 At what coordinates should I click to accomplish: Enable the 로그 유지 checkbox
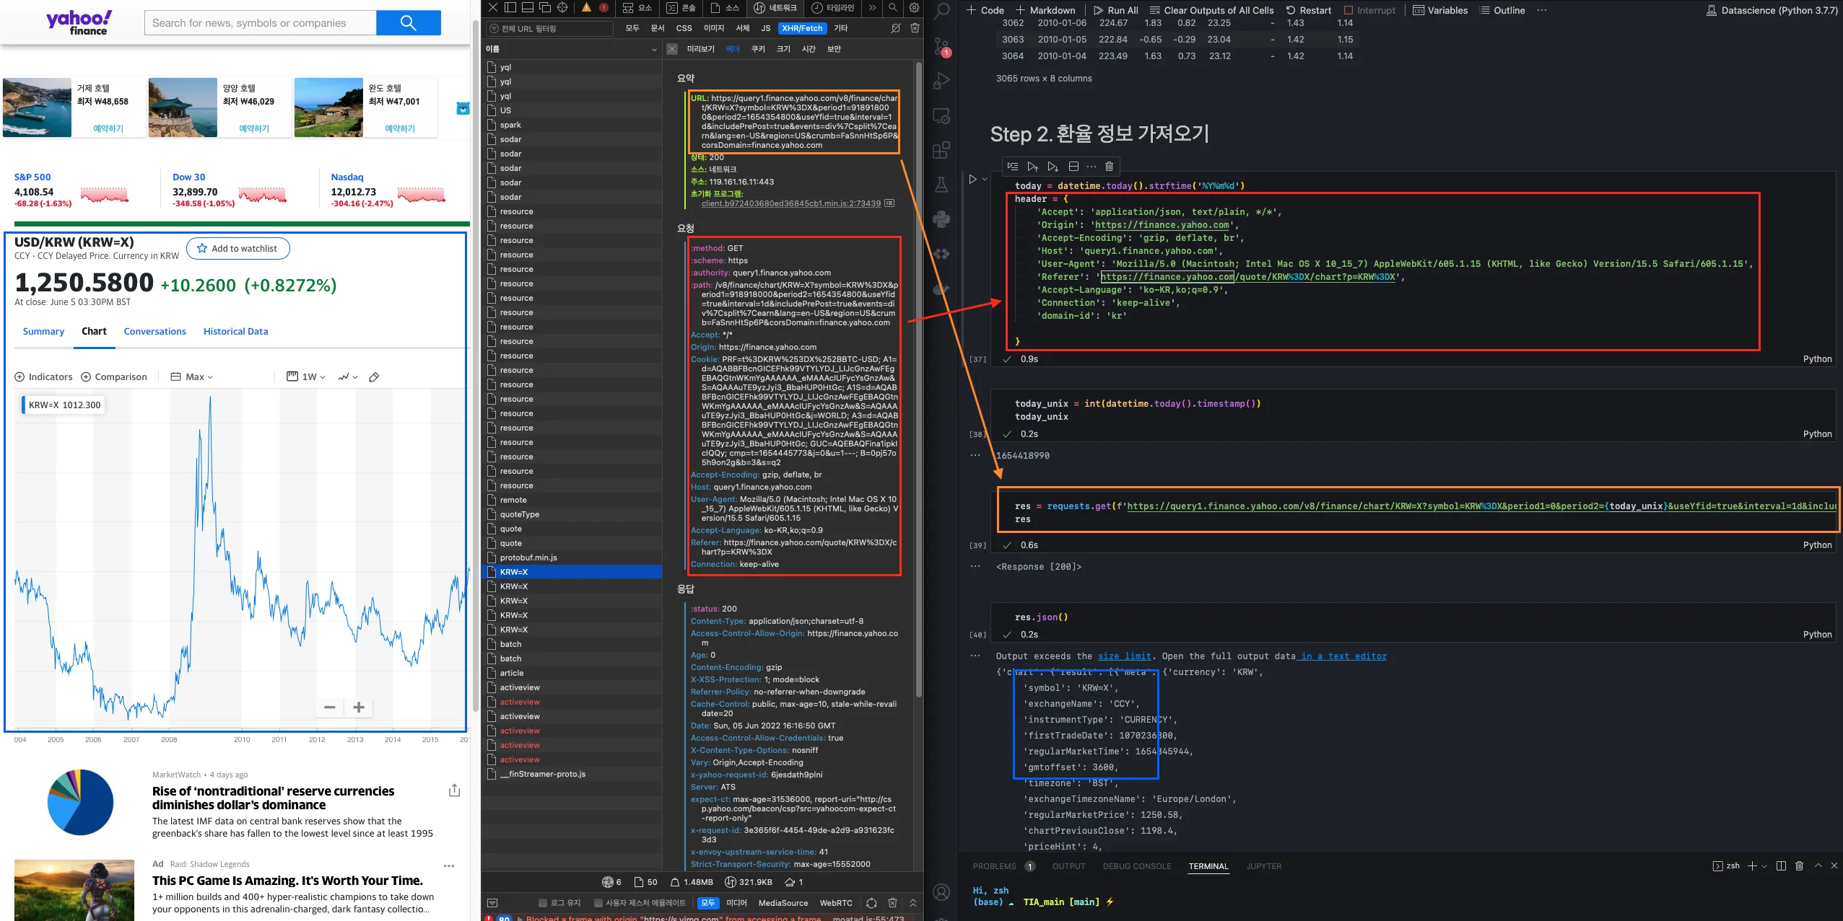tap(543, 903)
